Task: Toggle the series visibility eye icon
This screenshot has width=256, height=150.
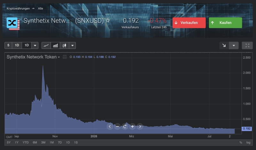Action: [65, 57]
